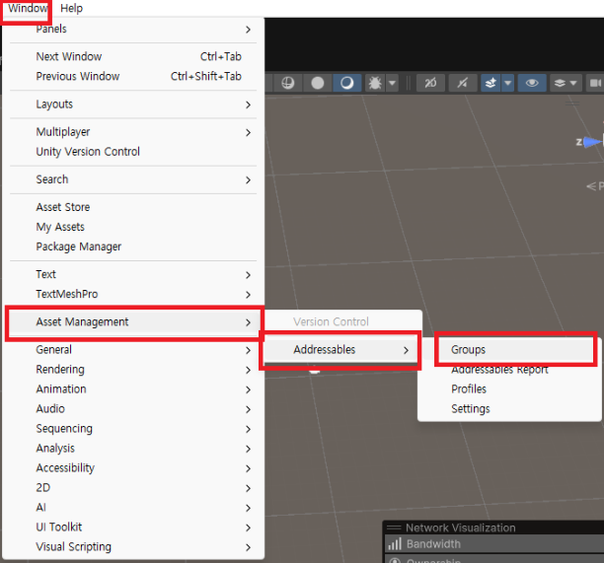This screenshot has height=563, width=604.
Task: Open the Window menu
Action: [27, 8]
